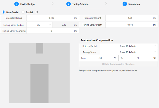Click the arrow between Tuning Schemes and Simulation

pos(106,4)
